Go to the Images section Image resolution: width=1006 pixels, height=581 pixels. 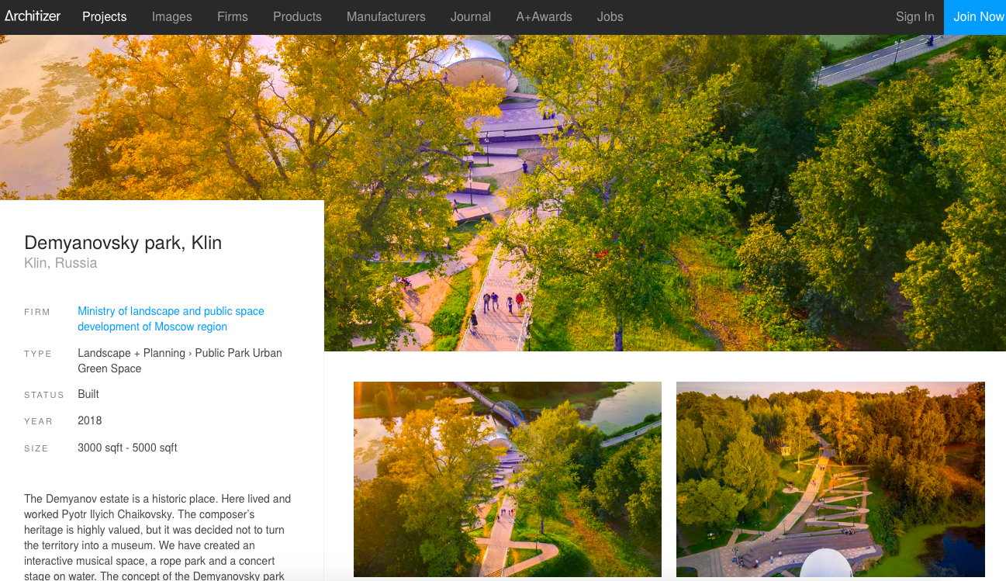click(x=172, y=16)
